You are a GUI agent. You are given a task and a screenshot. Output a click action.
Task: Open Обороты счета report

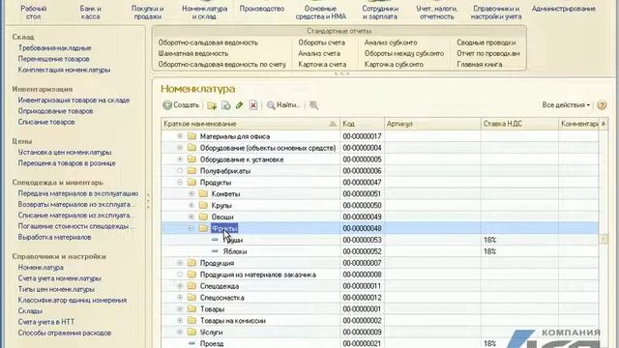[x=321, y=43]
